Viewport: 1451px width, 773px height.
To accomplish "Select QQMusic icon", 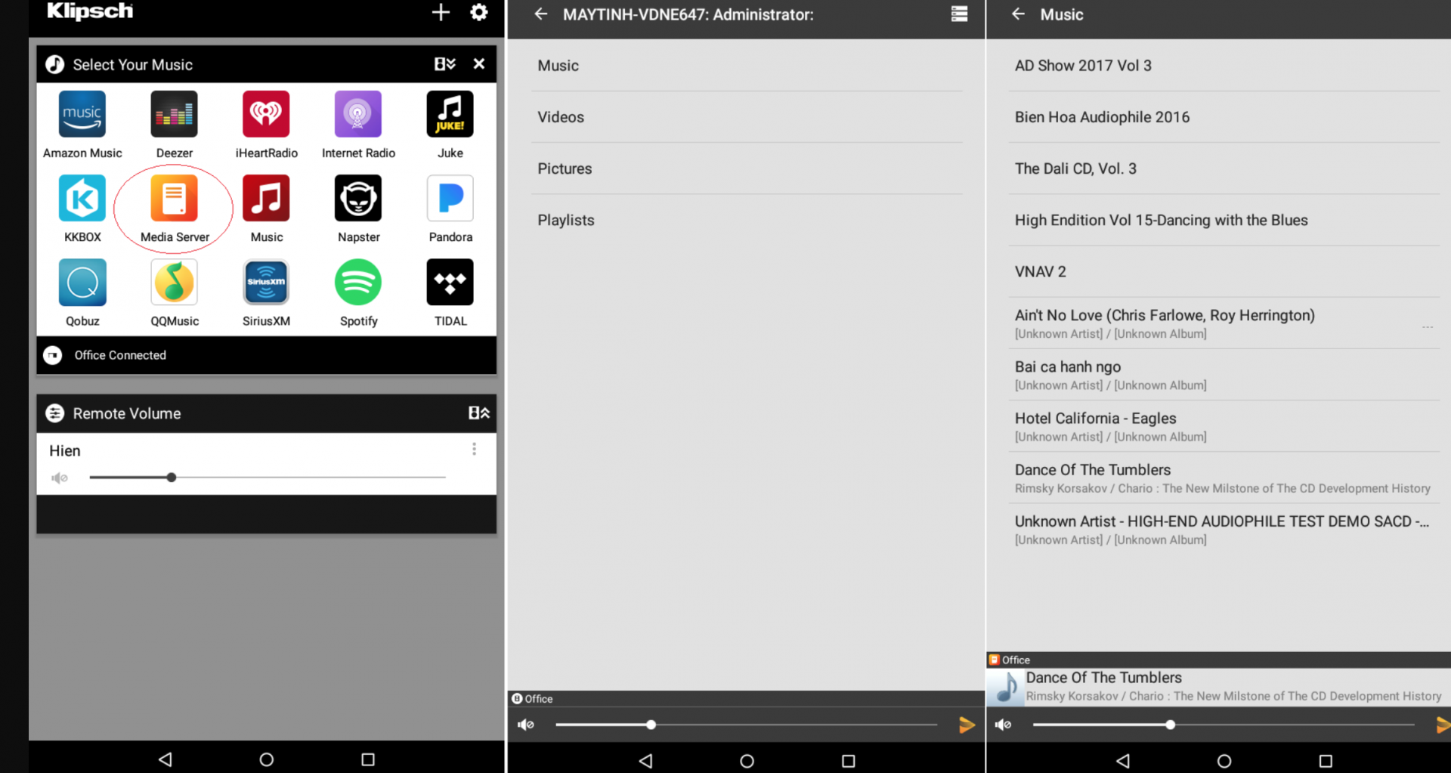I will click(x=174, y=283).
